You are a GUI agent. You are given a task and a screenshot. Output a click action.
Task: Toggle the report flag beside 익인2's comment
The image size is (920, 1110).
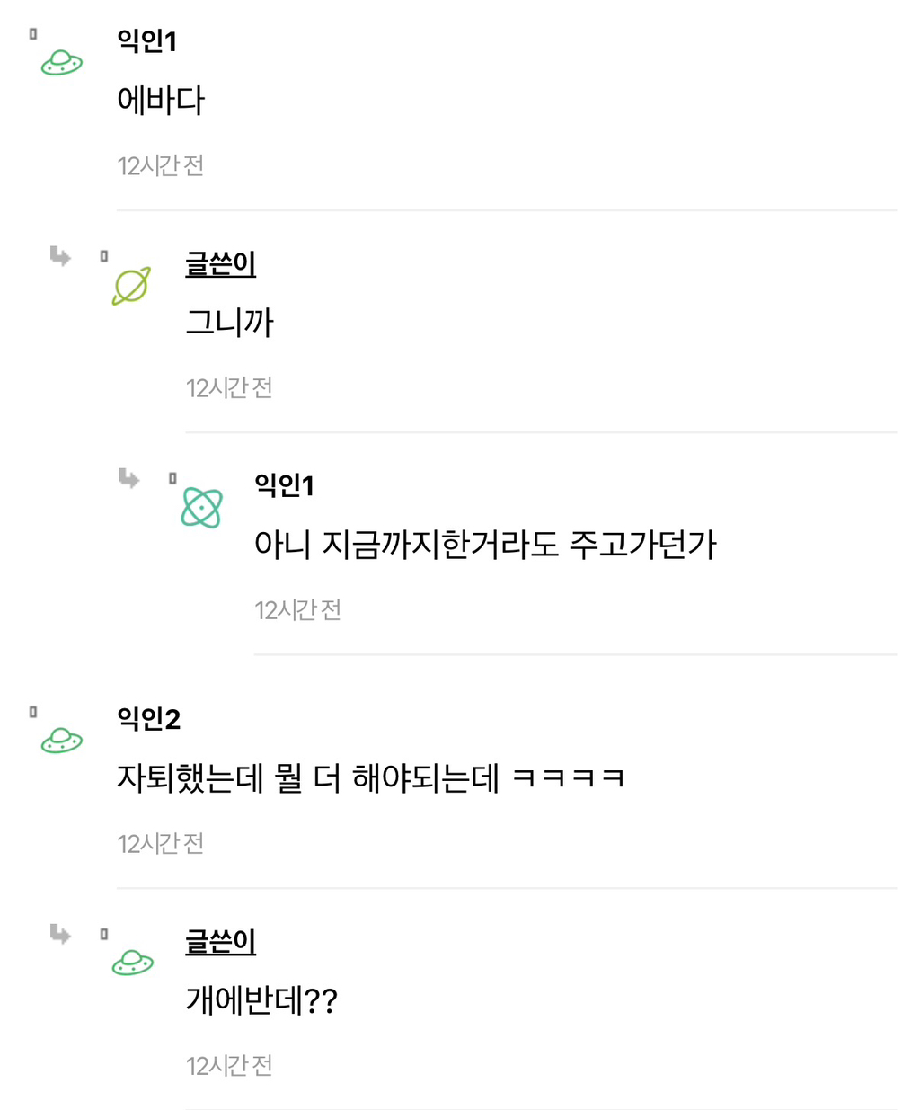click(x=33, y=710)
